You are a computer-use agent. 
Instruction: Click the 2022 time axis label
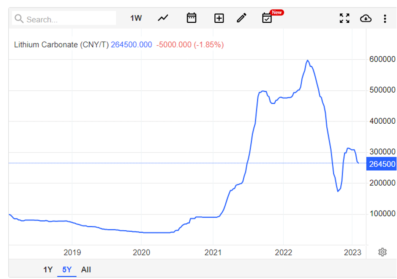pyautogui.click(x=284, y=252)
